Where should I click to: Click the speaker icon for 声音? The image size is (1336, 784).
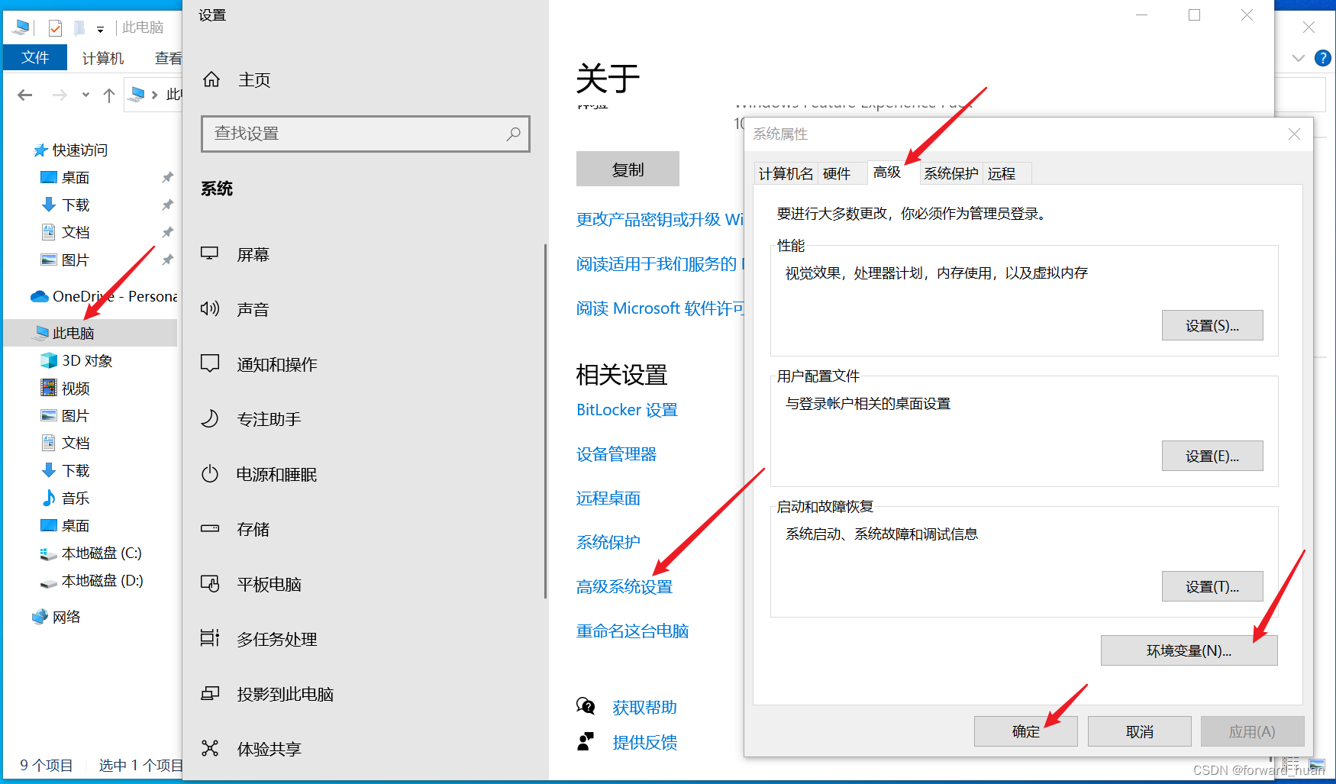210,308
